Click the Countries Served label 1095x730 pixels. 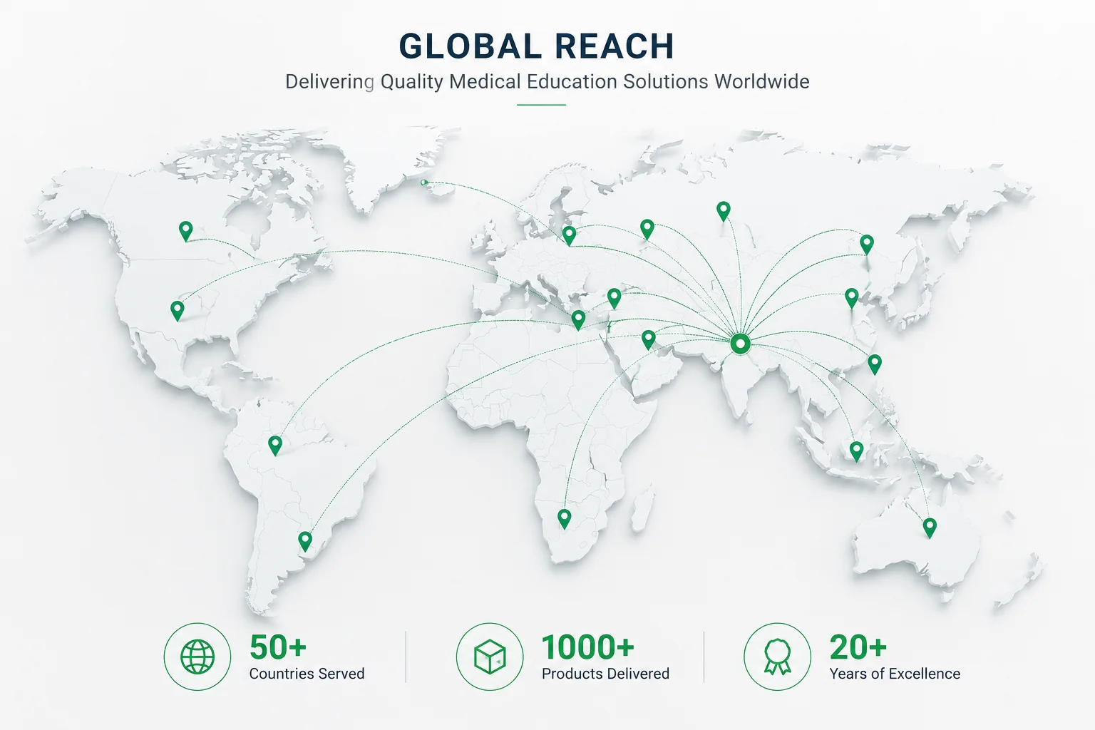tap(307, 674)
